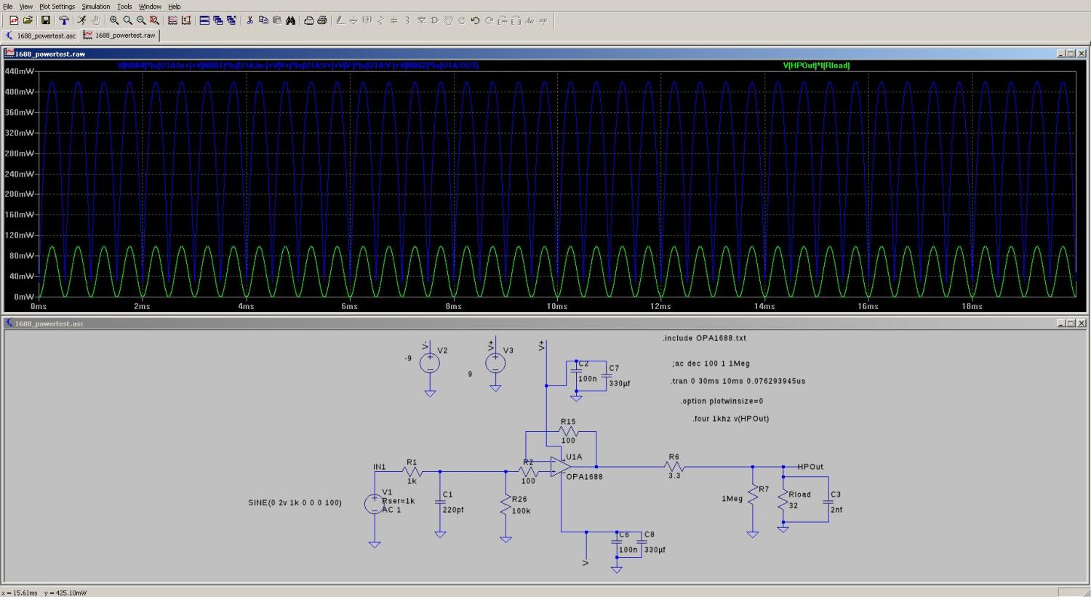Copy selection

[263, 20]
